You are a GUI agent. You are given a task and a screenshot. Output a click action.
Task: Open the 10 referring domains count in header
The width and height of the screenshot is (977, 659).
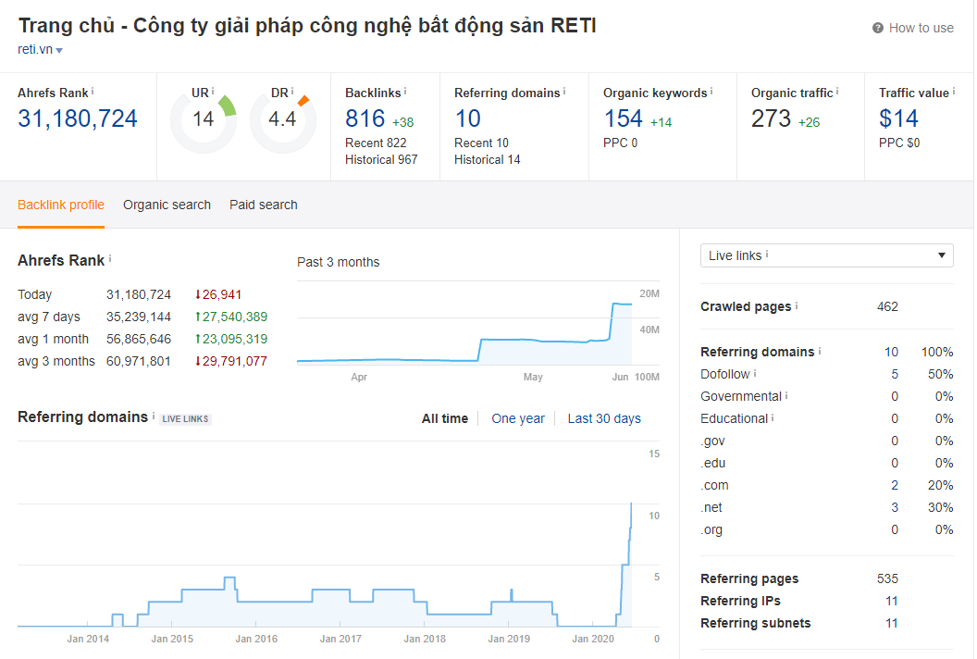coord(467,118)
